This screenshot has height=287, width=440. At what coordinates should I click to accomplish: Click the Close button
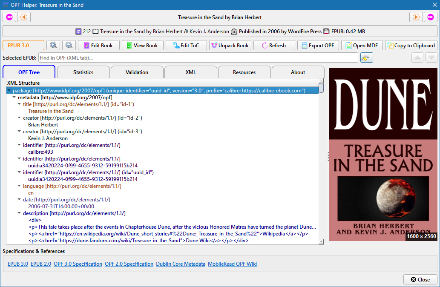pyautogui.click(x=420, y=279)
